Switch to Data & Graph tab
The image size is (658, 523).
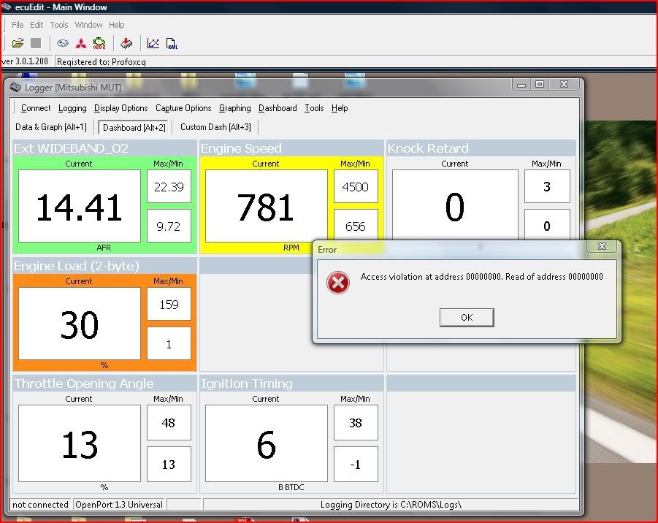(51, 127)
